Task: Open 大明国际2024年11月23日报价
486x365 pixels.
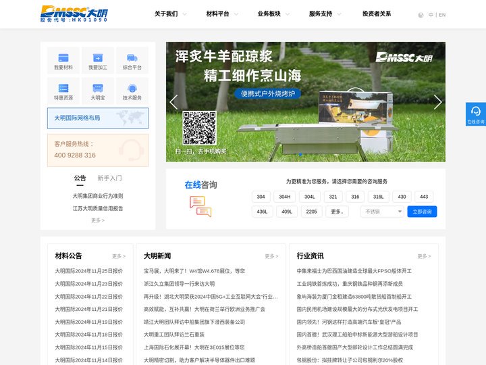Action: (89, 284)
